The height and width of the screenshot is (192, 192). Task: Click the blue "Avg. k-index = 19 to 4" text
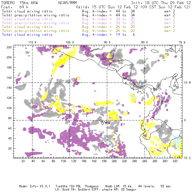pyautogui.click(x=108, y=35)
